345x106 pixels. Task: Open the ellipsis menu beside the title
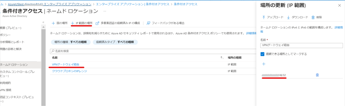[105, 11]
